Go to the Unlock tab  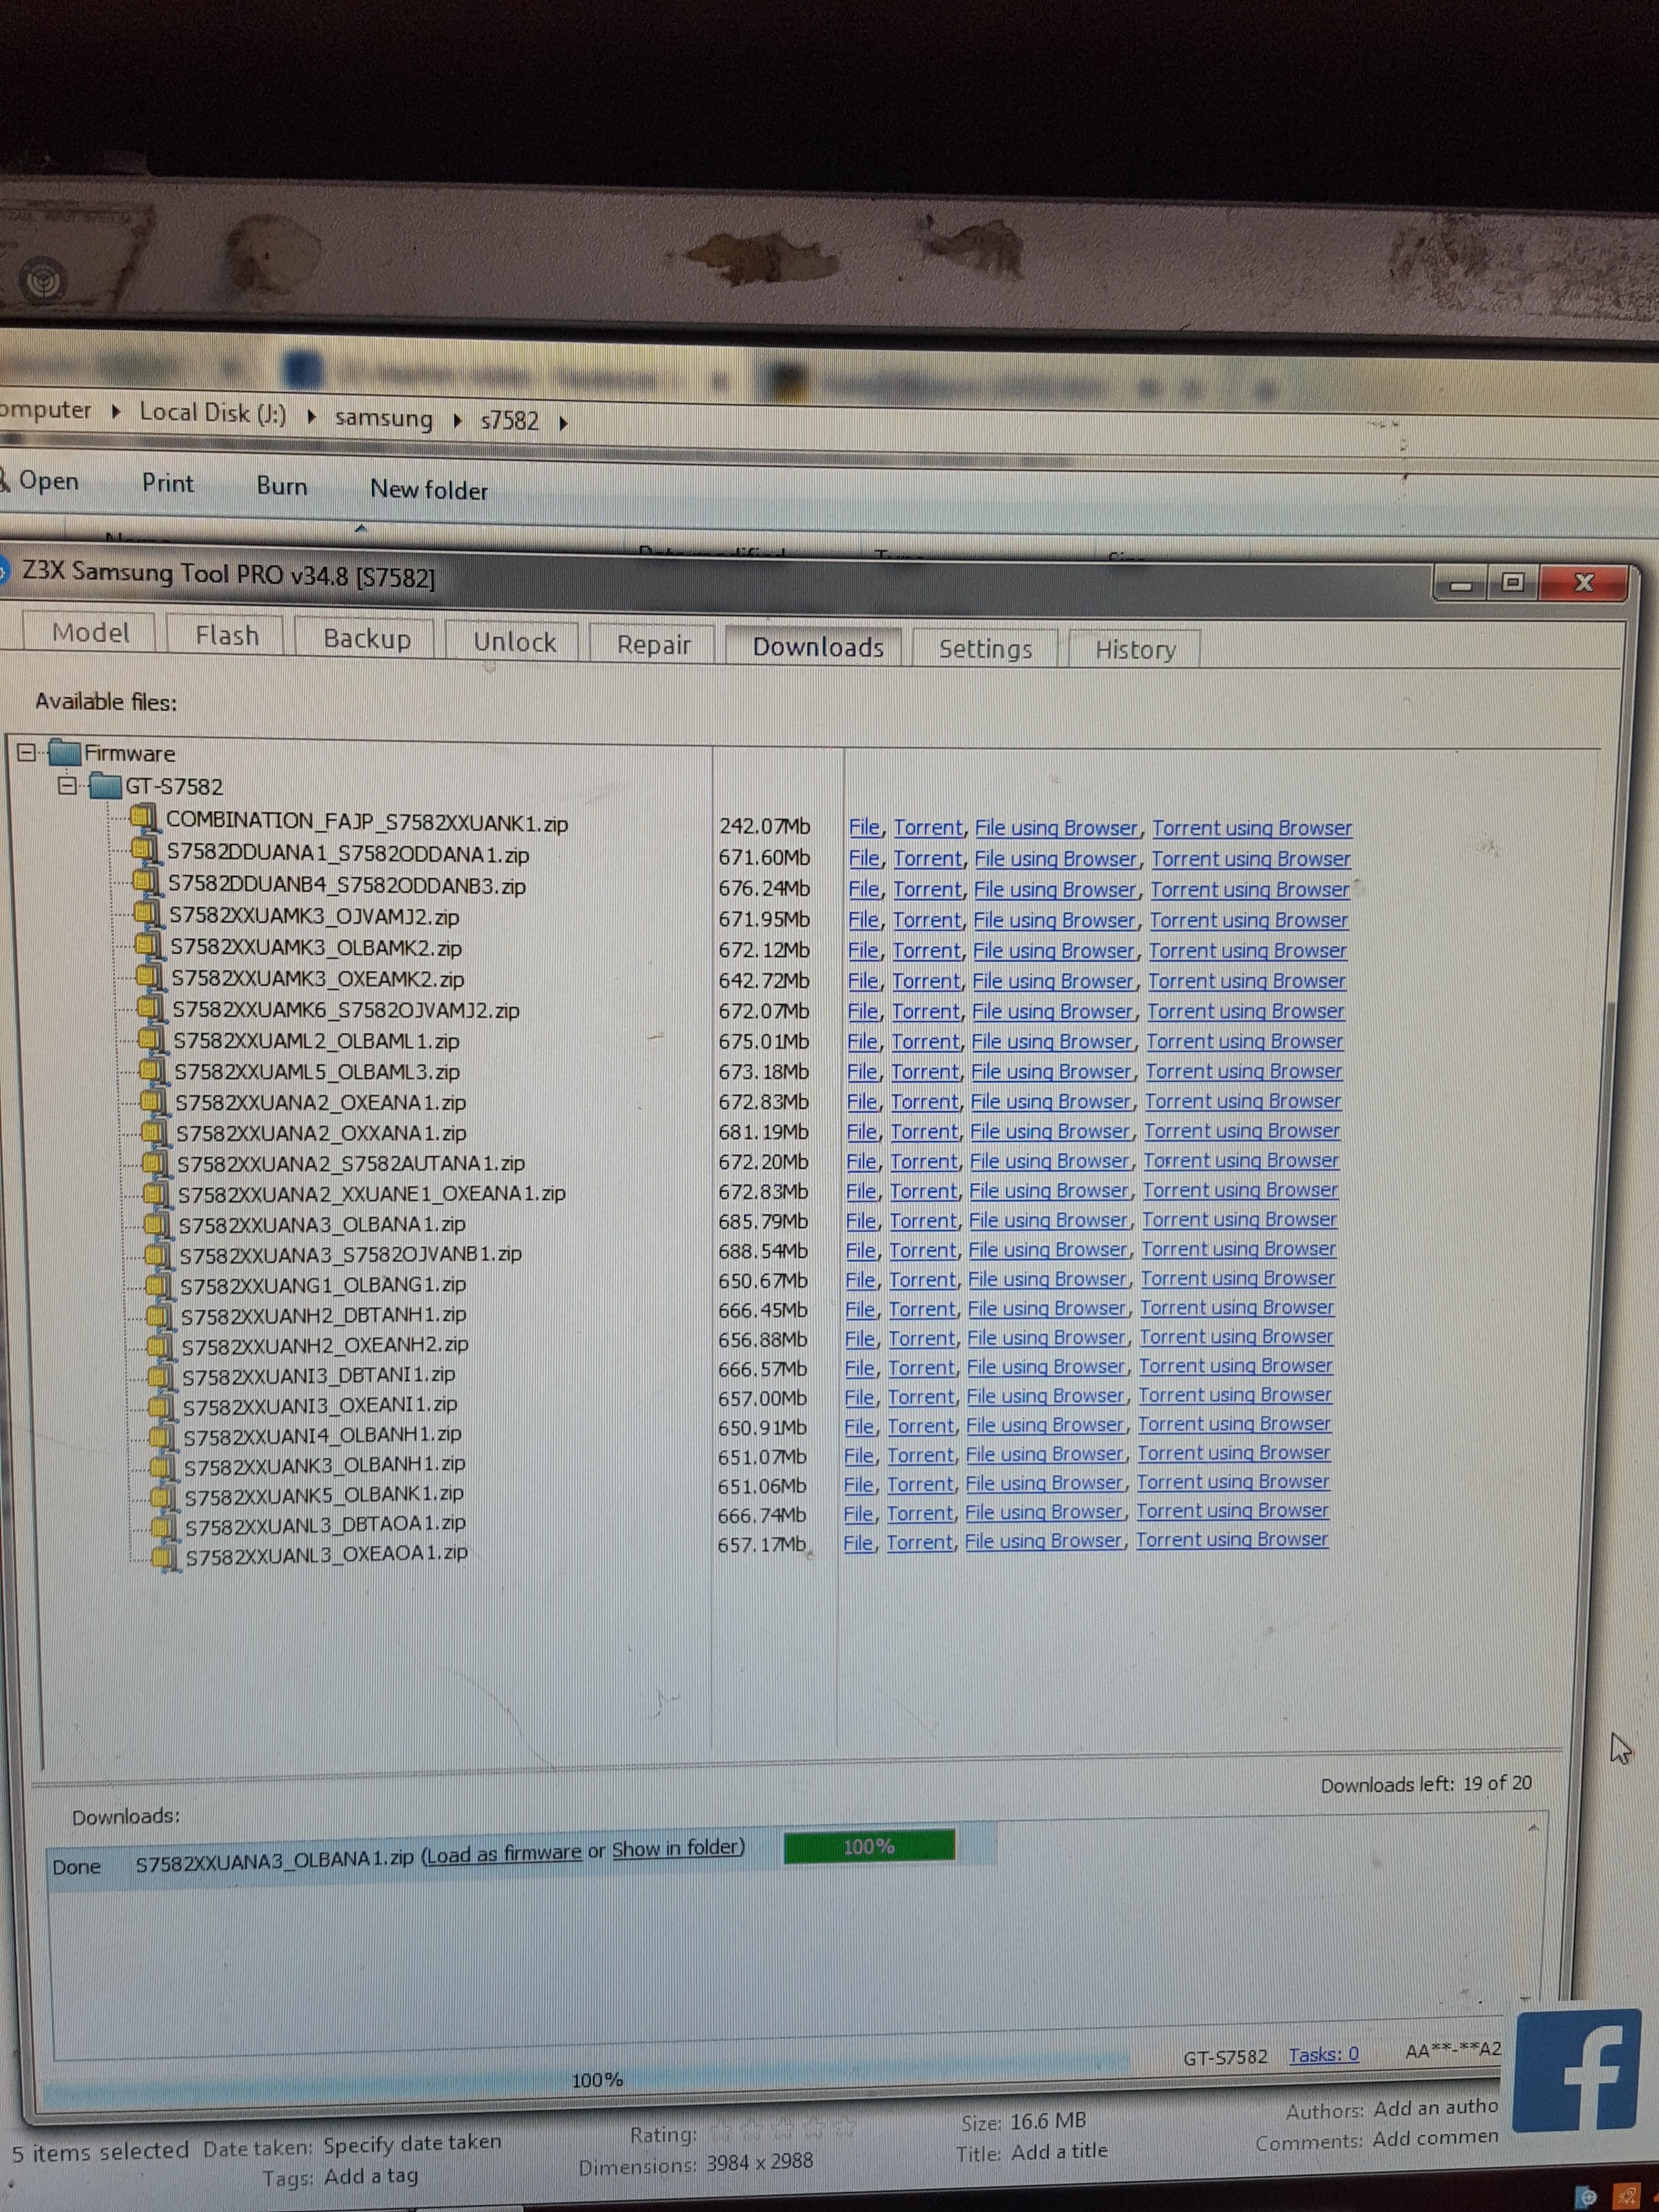[x=514, y=641]
